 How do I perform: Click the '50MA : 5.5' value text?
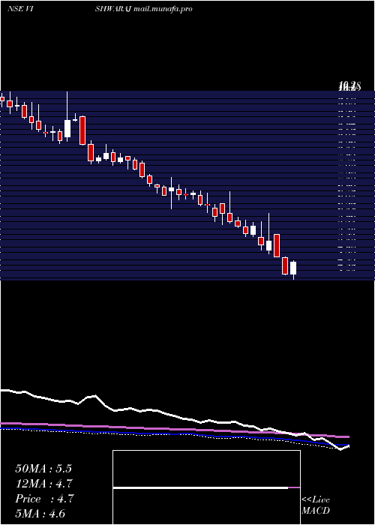point(43,469)
